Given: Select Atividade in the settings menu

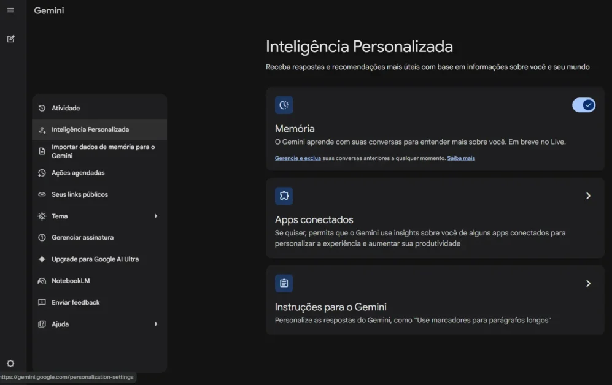Looking at the screenshot, I should [66, 108].
